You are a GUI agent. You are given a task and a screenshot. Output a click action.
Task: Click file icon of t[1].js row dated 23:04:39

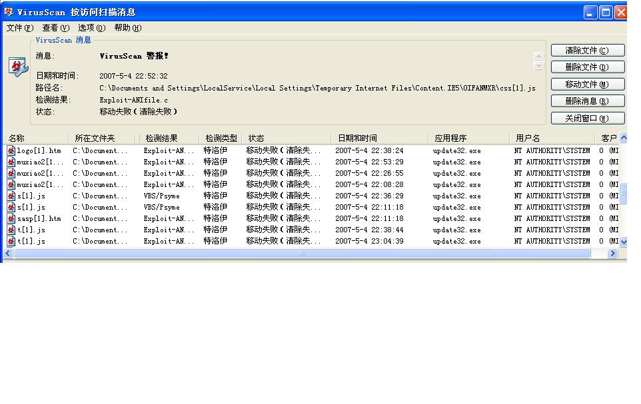[11, 242]
